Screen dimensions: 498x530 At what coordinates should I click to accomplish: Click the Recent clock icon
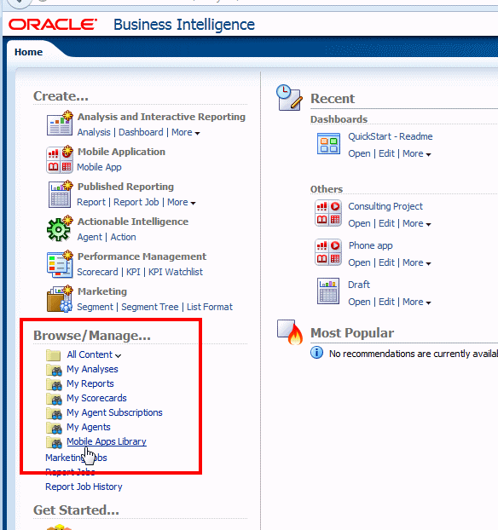pos(289,98)
